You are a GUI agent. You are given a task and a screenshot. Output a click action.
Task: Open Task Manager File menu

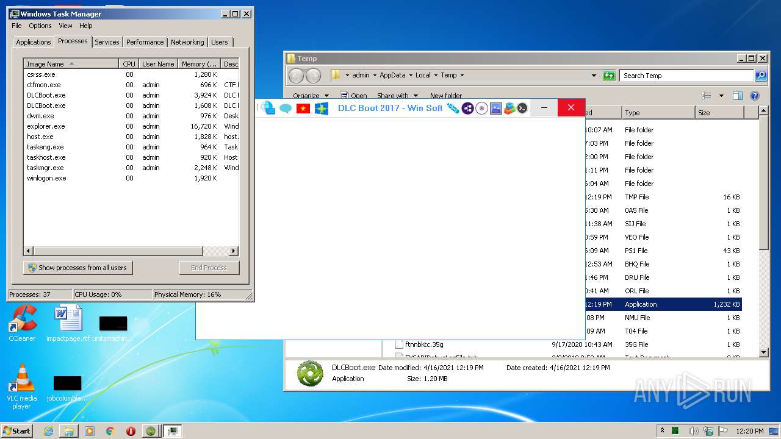16,26
